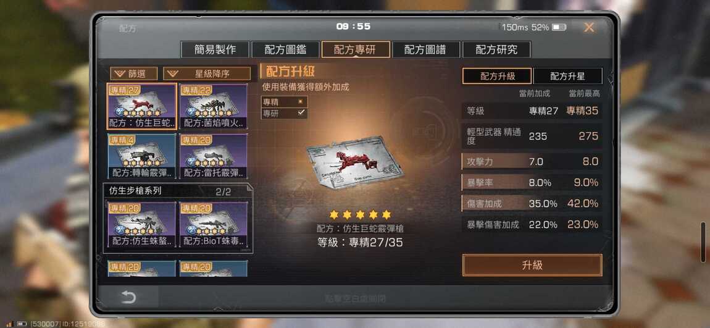The height and width of the screenshot is (328, 710).
Task: Open the 仿生蛛螯 rifle recipe
Action: 142,224
